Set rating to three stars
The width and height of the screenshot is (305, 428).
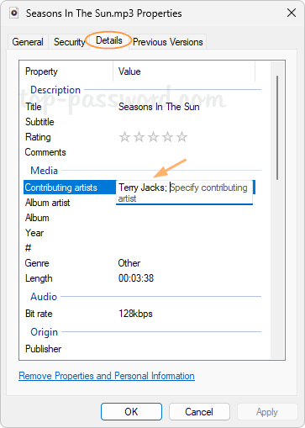(x=153, y=137)
